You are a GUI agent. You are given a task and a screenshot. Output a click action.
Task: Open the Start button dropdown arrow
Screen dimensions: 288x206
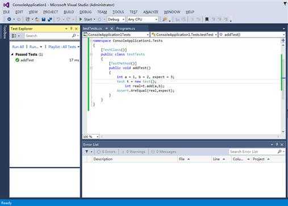[94, 19]
